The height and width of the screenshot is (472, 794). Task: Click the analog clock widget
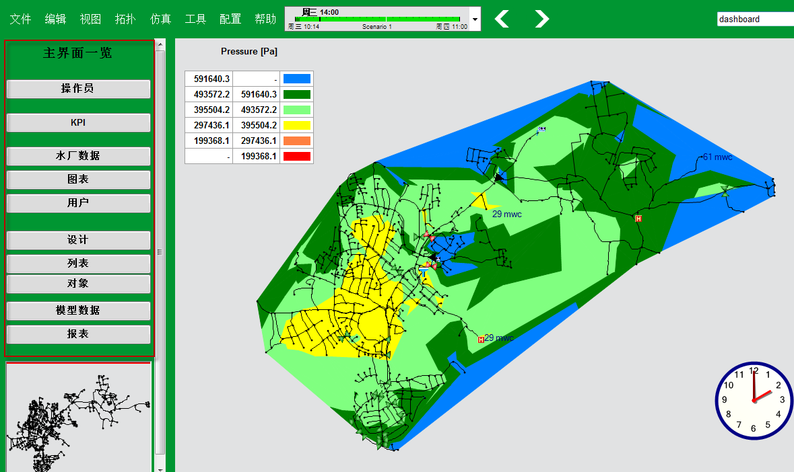coord(754,401)
